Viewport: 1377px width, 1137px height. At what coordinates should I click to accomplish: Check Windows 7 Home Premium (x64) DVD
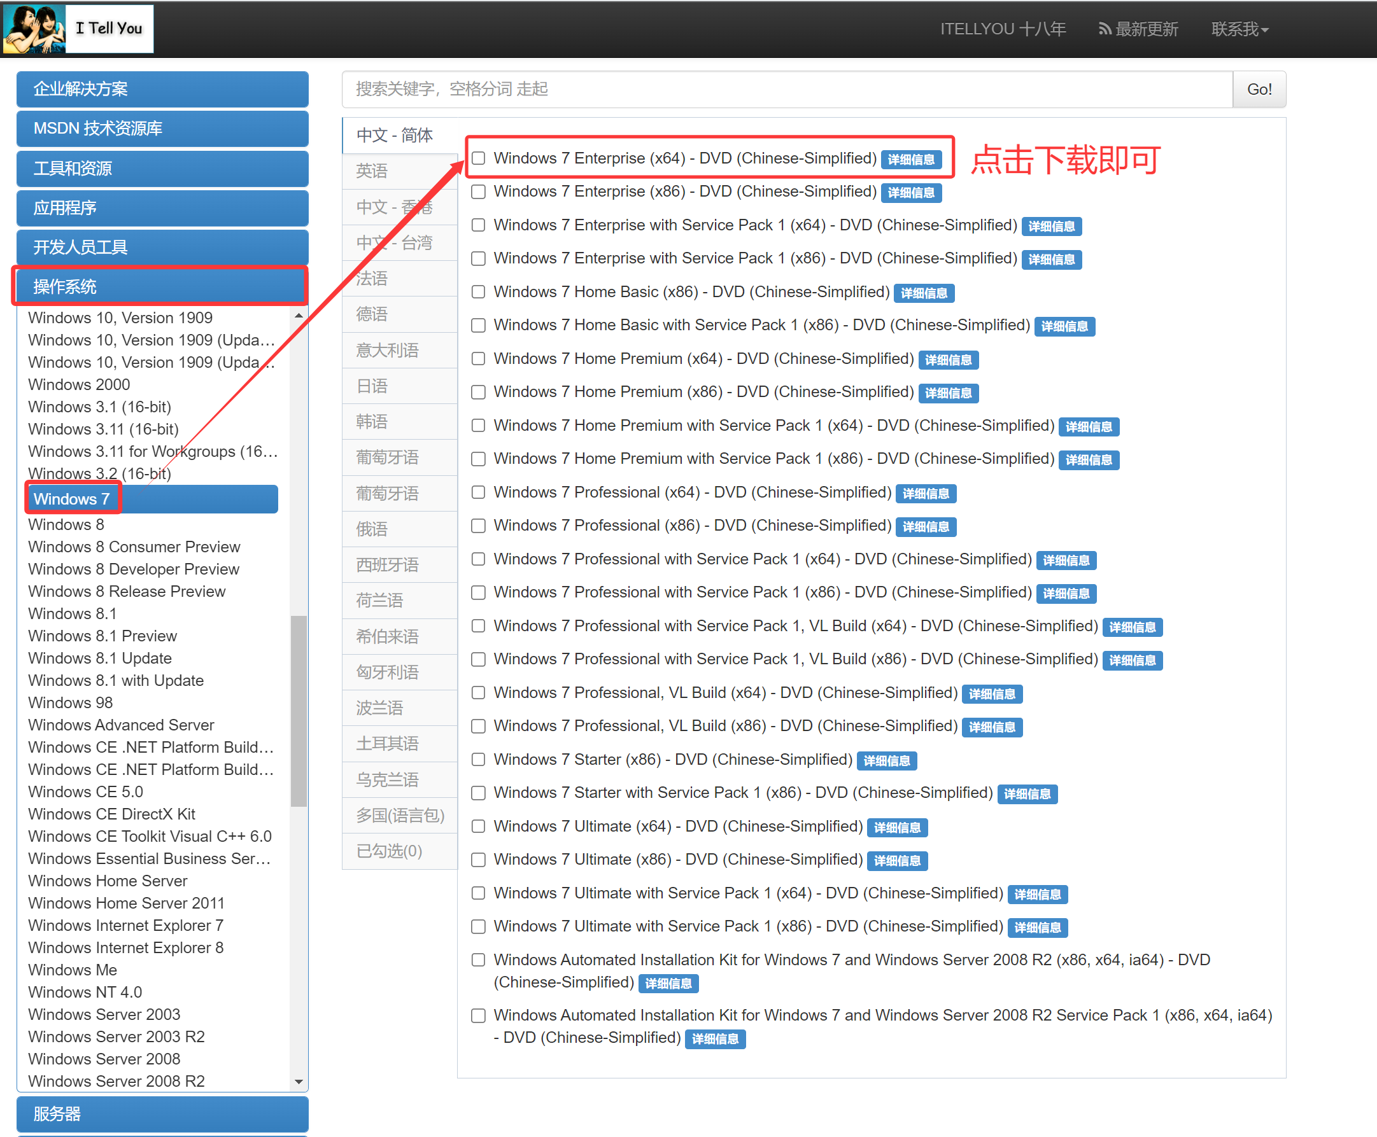coord(479,359)
